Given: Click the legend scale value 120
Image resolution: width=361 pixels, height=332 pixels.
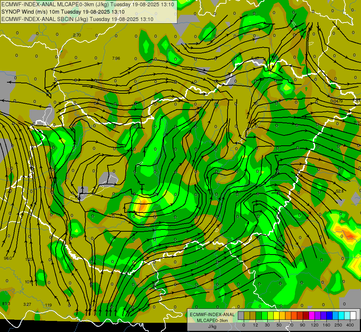Looking at the screenshot, I should click(x=315, y=325).
